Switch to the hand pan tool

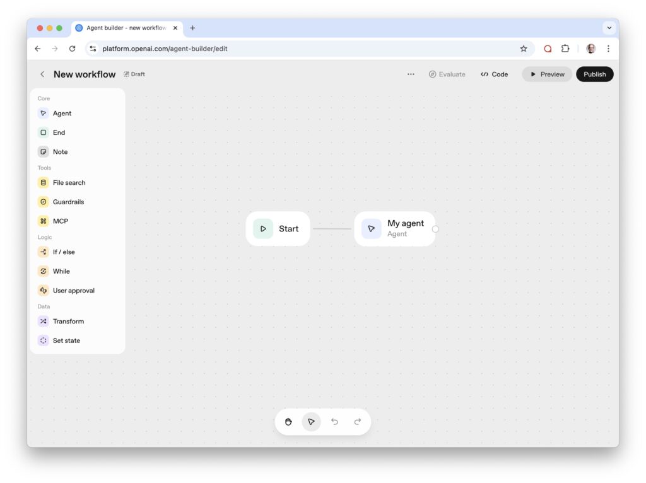coord(288,422)
